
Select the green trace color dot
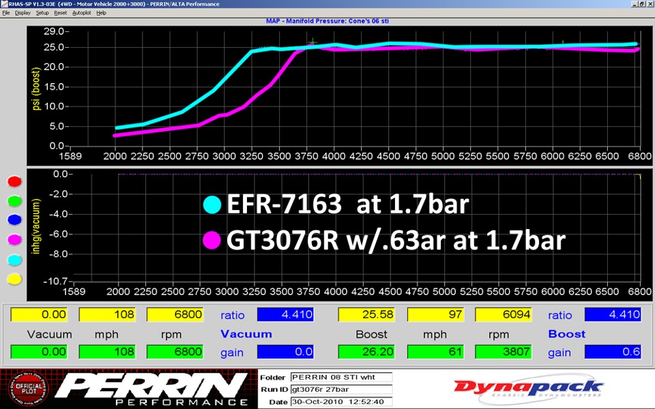coord(14,200)
